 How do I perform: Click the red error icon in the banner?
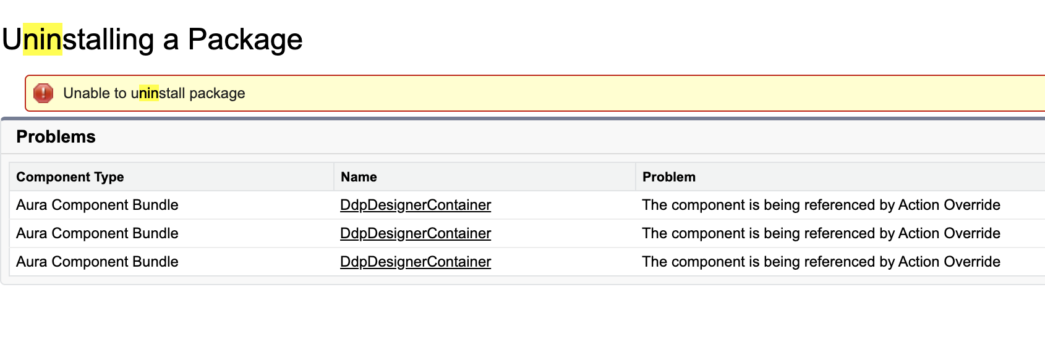tap(43, 93)
